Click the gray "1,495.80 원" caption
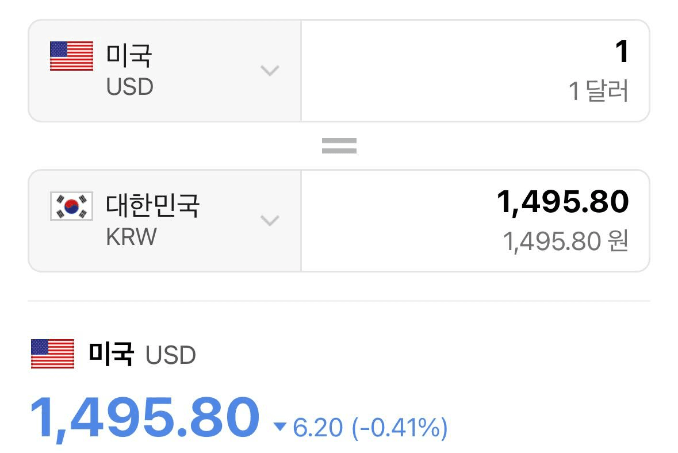The height and width of the screenshot is (453, 678). (566, 241)
